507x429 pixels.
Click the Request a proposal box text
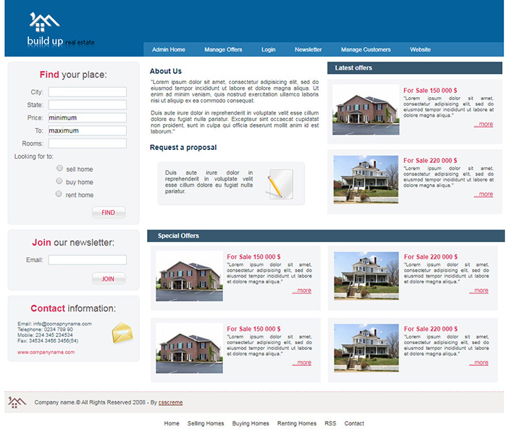pyautogui.click(x=209, y=182)
